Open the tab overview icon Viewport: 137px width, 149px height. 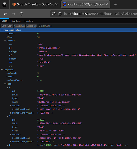(4, 4)
